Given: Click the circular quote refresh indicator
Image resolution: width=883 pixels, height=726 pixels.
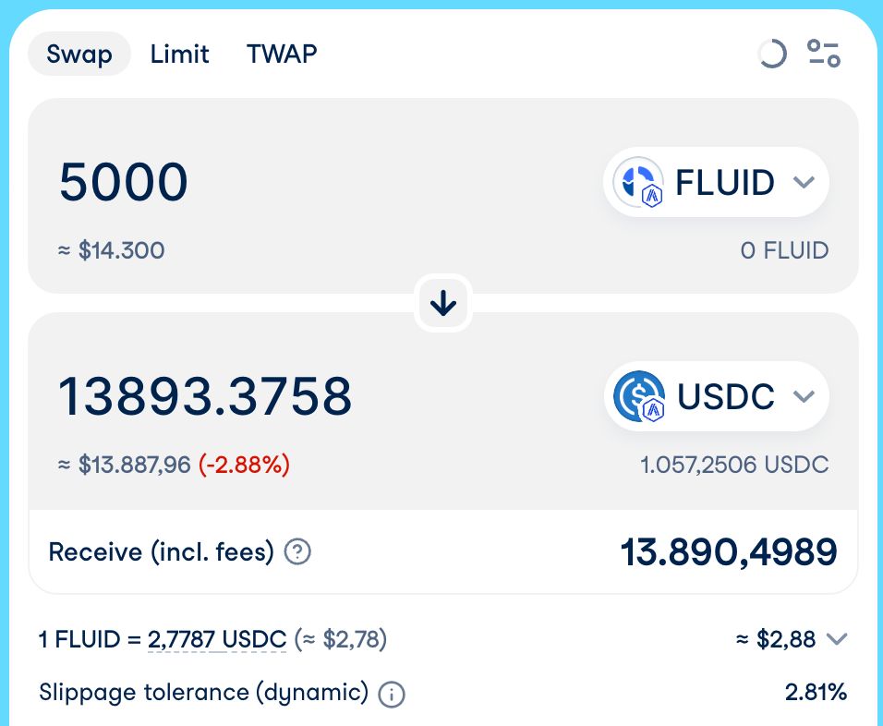Looking at the screenshot, I should coord(771,54).
